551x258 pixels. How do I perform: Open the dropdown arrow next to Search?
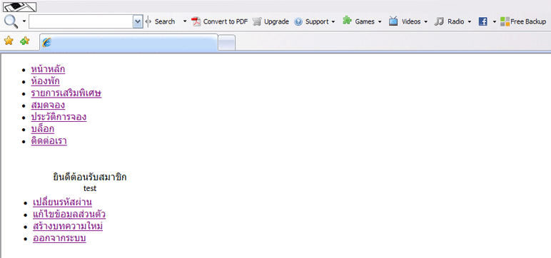coord(185,21)
